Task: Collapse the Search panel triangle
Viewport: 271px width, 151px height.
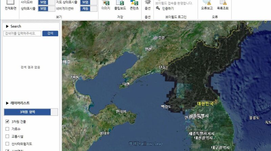Action: pyautogui.click(x=7, y=26)
